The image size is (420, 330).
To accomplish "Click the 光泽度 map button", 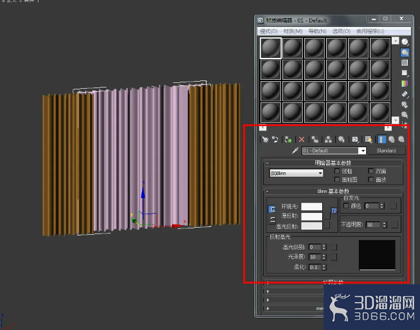I will 334,257.
